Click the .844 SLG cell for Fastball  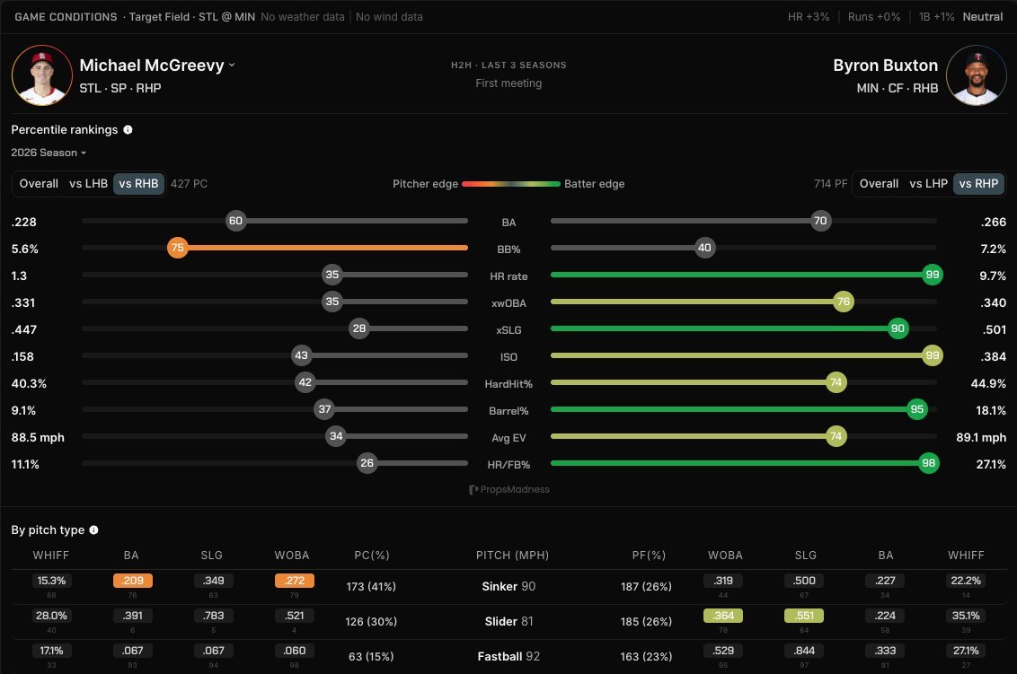tap(804, 651)
